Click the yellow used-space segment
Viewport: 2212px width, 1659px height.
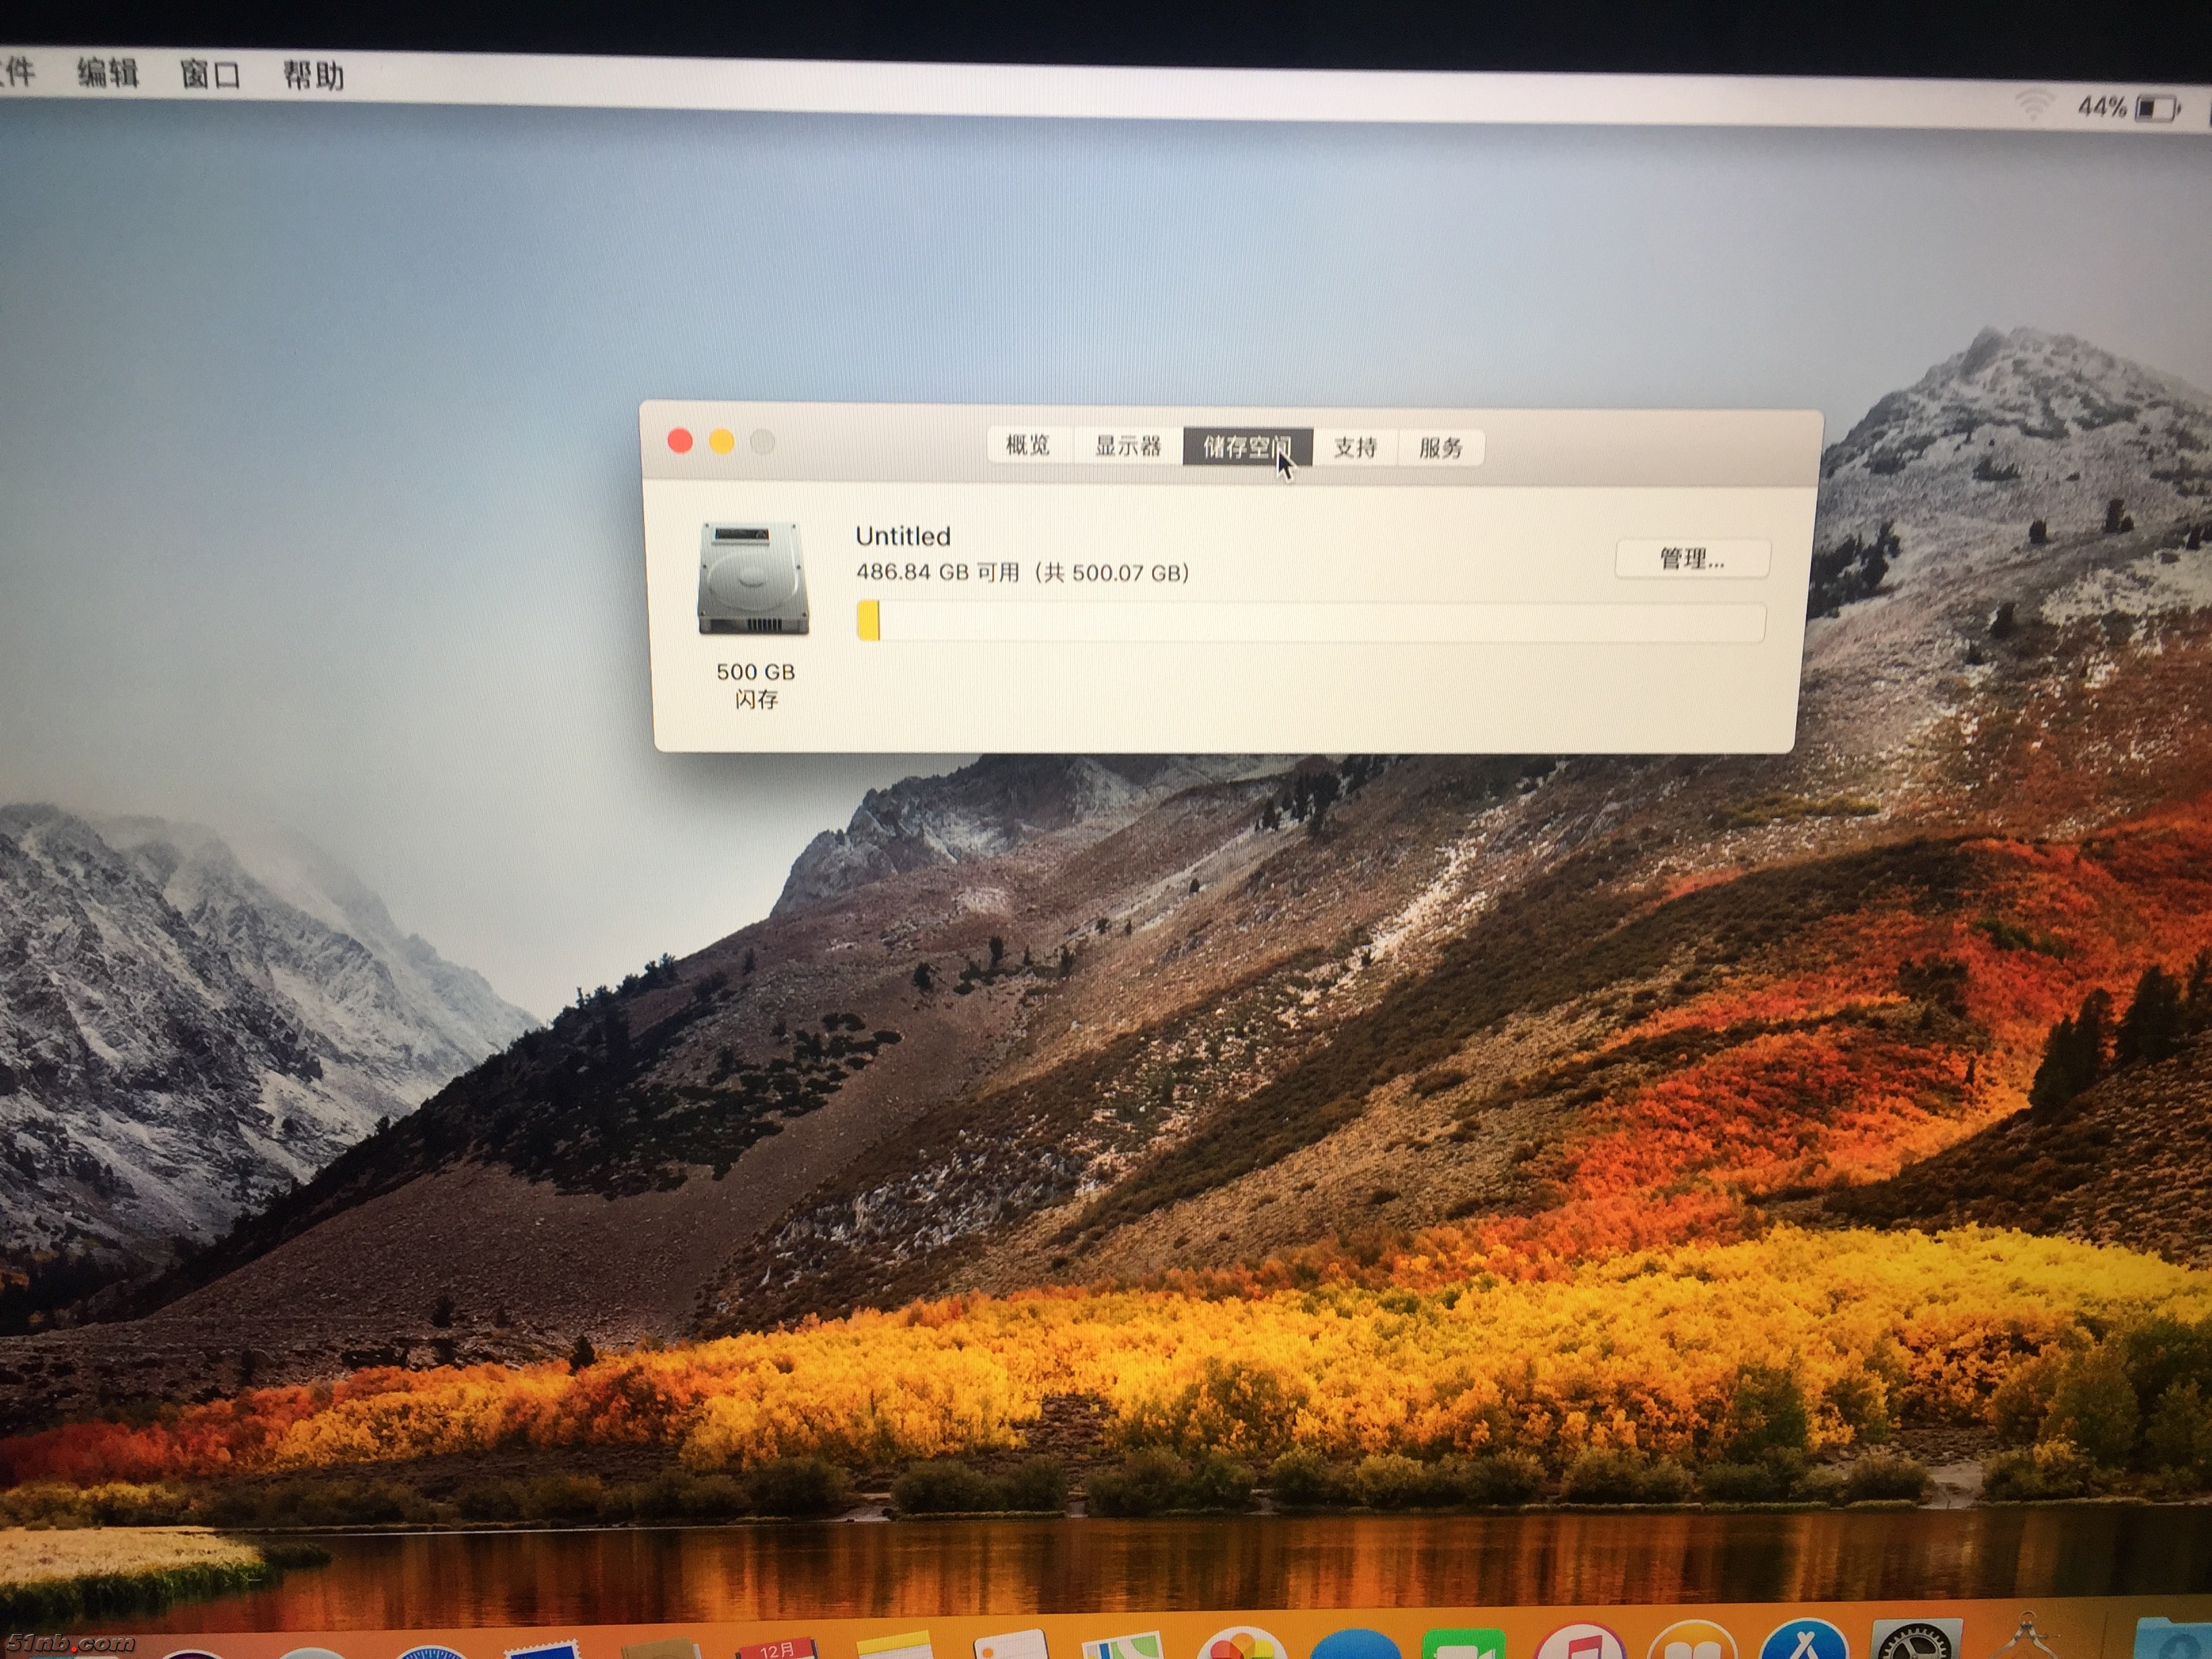coord(868,620)
